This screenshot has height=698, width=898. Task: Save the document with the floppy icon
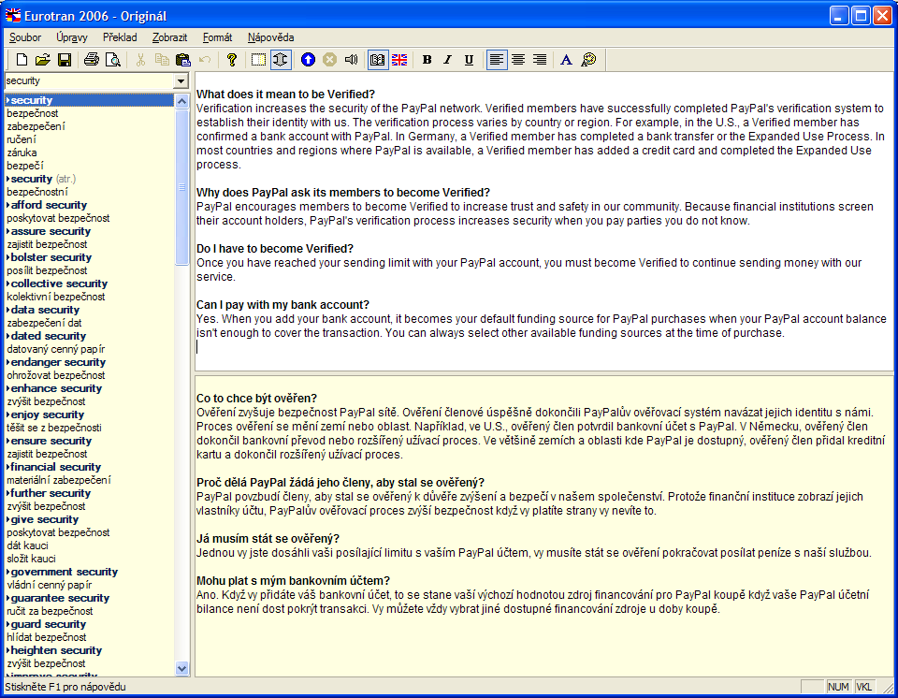(65, 60)
